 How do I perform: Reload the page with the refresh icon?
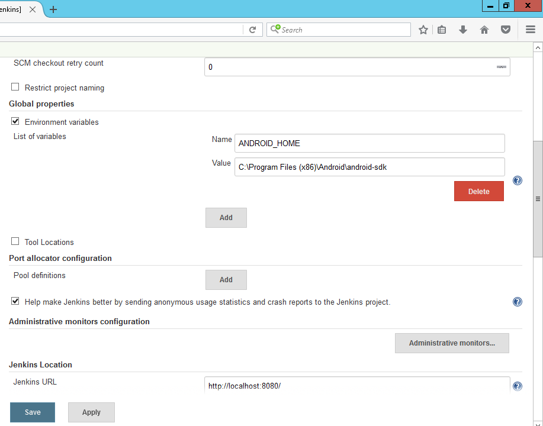tap(252, 30)
